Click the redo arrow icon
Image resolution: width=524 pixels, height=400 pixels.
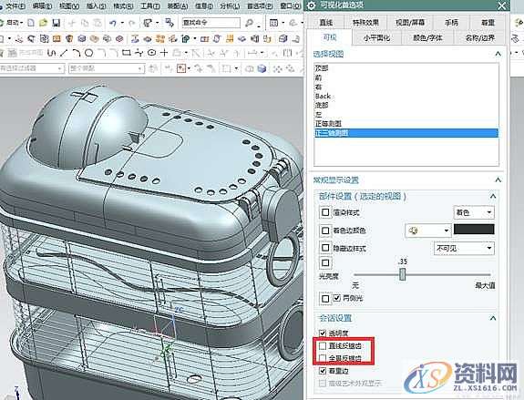[x=132, y=23]
